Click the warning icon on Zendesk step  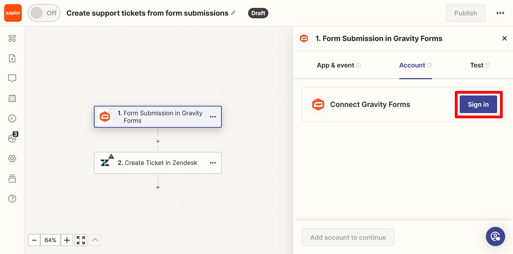[x=111, y=156]
